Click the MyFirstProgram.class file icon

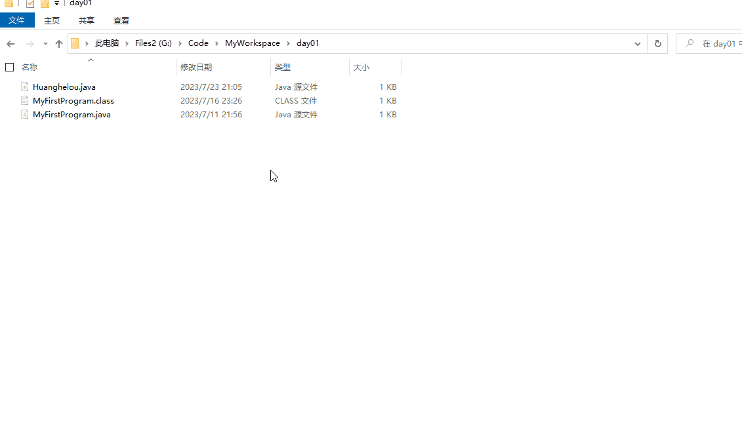25,101
